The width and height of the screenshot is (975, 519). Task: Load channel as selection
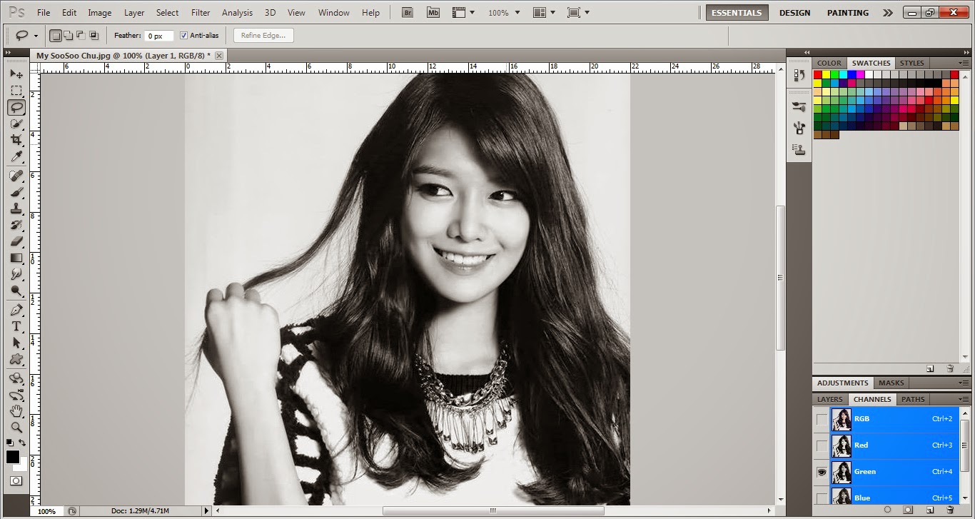pos(887,510)
